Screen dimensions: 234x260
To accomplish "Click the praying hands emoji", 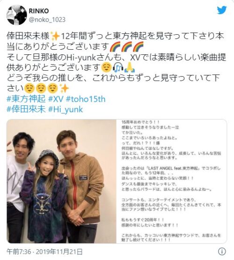I will (129, 67).
